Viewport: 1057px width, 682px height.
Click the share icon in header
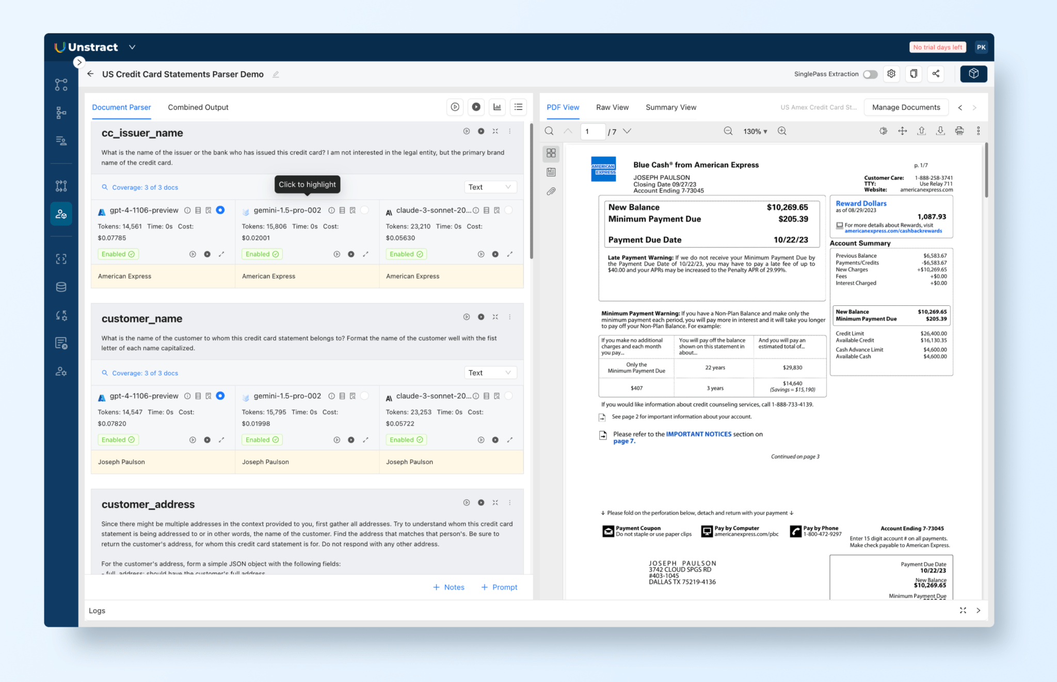tap(936, 74)
